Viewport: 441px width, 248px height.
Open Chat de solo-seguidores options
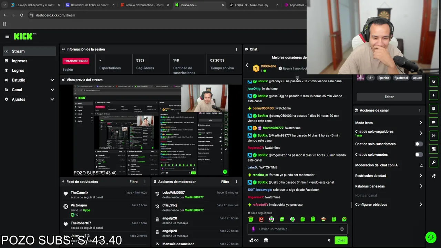[x=389, y=133]
